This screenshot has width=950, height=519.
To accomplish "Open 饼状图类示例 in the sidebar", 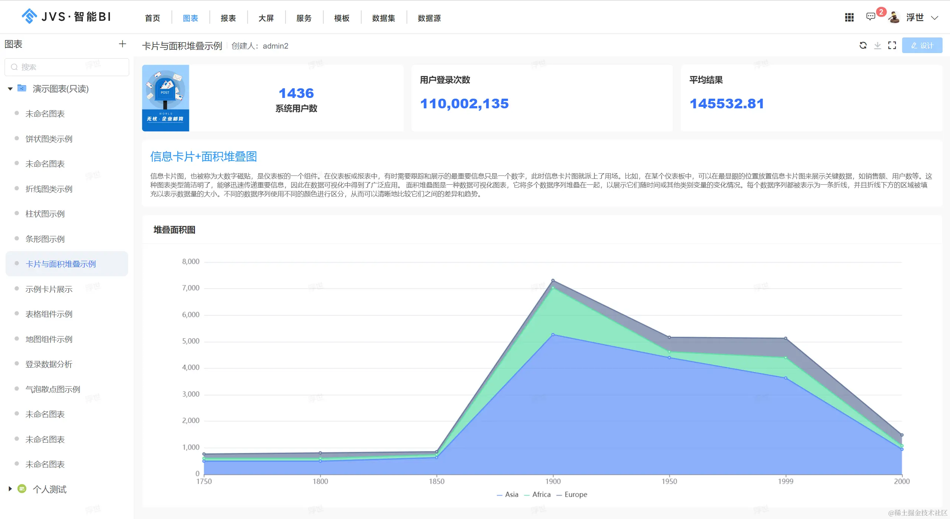I will pos(49,139).
